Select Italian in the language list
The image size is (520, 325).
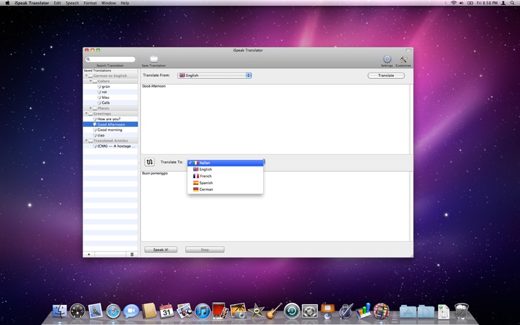pyautogui.click(x=226, y=163)
